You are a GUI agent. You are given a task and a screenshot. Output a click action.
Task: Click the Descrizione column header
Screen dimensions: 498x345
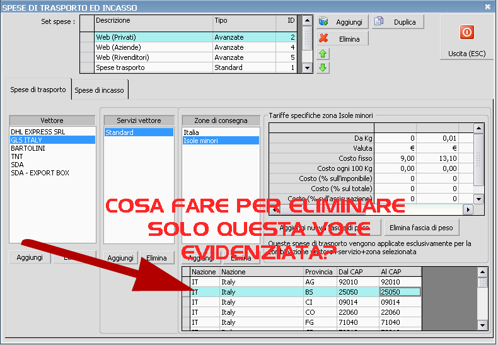[153, 23]
